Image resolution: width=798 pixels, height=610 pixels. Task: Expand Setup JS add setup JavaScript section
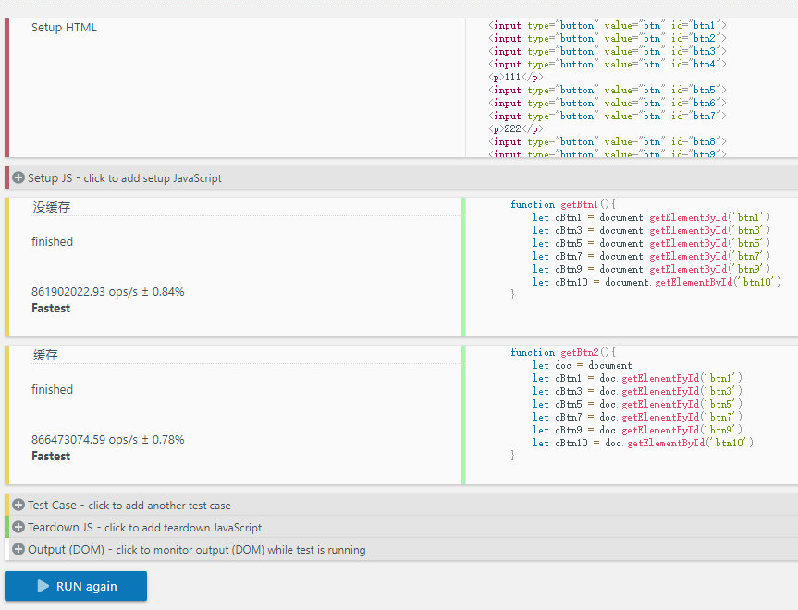[401, 177]
